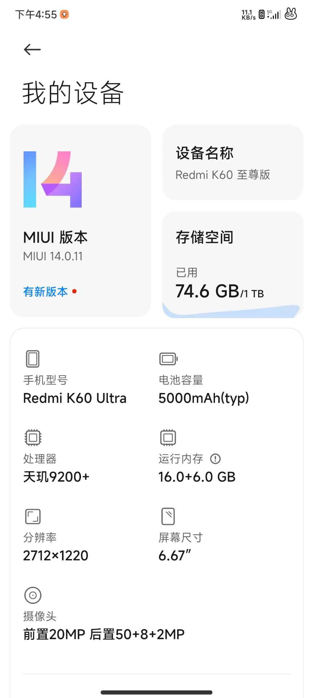
Task: Tap the battery capacity icon
Action: click(x=168, y=359)
